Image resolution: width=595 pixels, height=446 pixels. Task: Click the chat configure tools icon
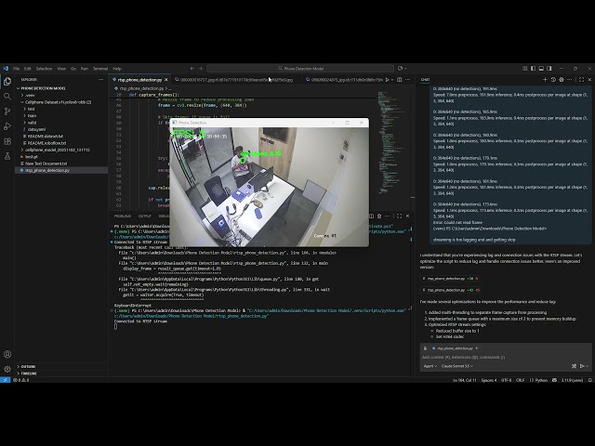(x=574, y=366)
